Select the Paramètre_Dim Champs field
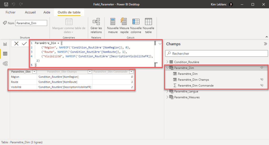The width and height of the screenshot is (269, 145). pyautogui.click(x=193, y=80)
